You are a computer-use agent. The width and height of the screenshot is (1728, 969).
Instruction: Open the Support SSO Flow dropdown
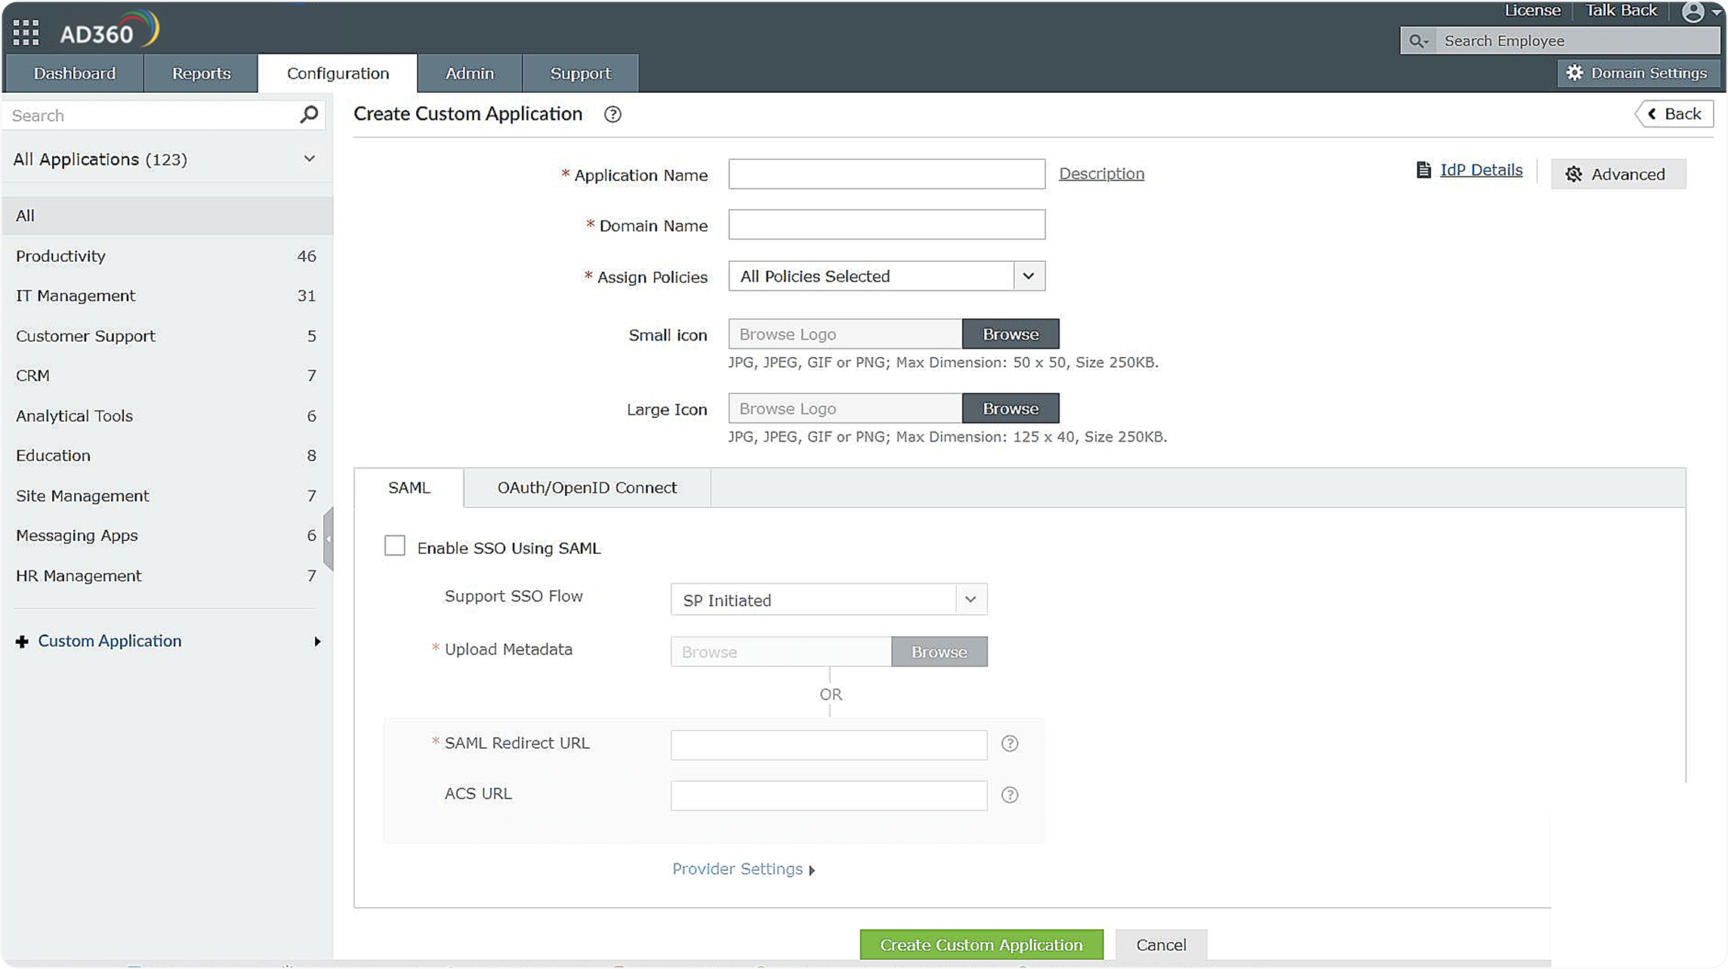click(x=970, y=600)
